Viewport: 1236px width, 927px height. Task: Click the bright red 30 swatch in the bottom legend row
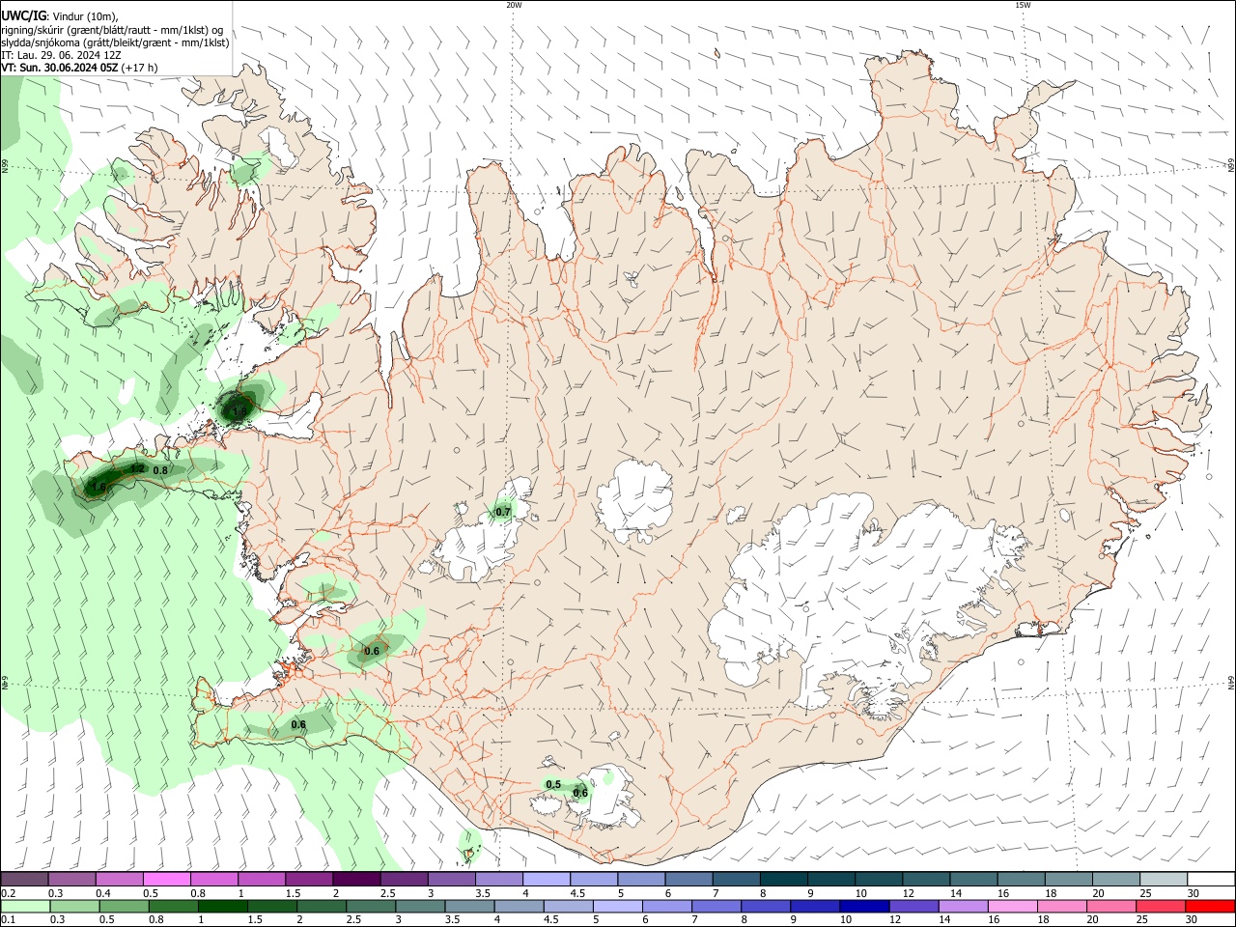tap(1210, 906)
